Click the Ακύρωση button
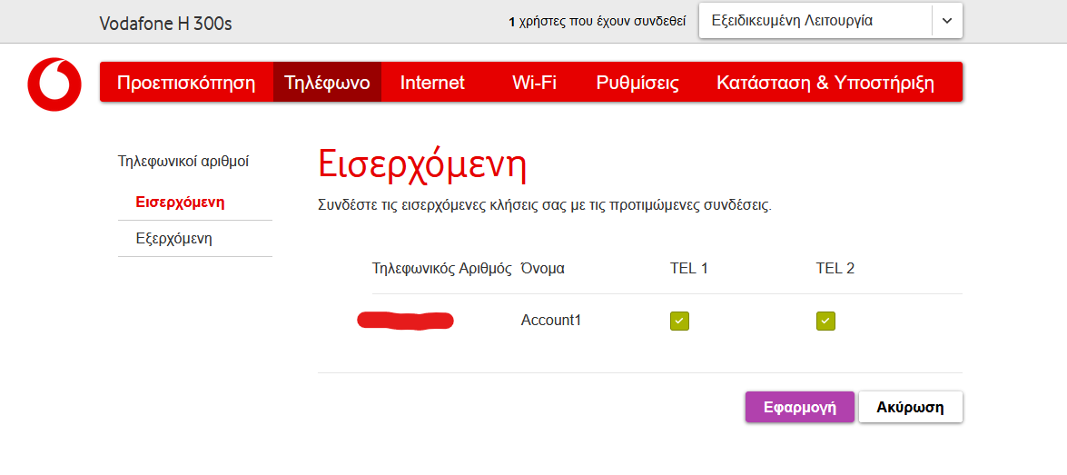This screenshot has height=475, width=1067. coord(911,407)
